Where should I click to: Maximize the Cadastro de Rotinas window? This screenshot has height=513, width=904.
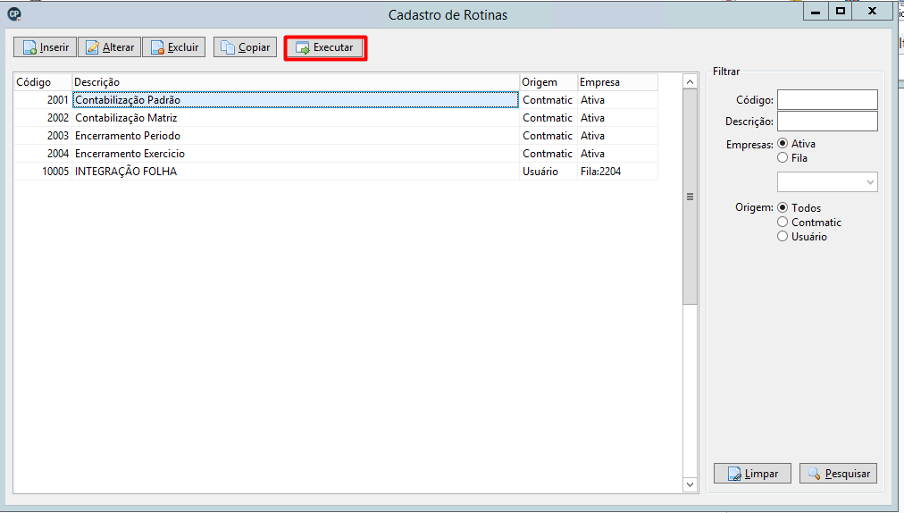841,11
